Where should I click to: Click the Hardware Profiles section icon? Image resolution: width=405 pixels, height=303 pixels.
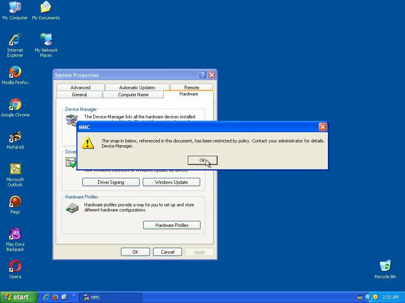(72, 208)
